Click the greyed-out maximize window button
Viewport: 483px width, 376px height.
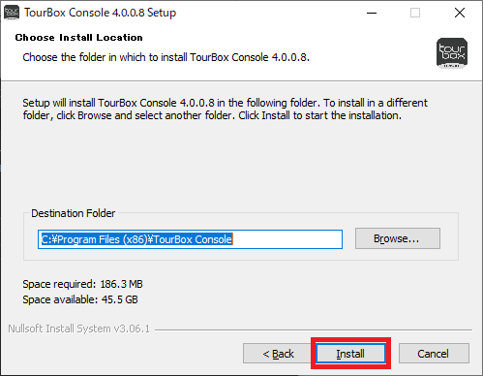pos(415,13)
